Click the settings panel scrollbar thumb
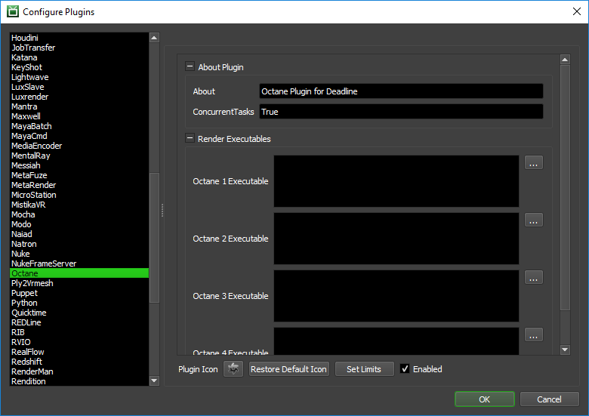 (x=565, y=188)
